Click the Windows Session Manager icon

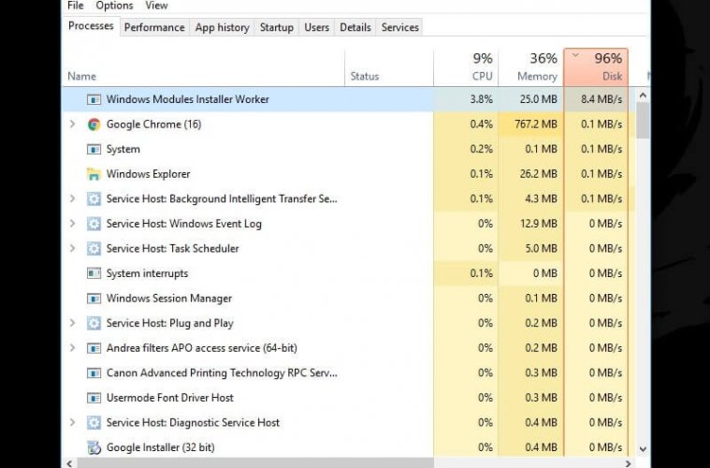click(x=94, y=298)
